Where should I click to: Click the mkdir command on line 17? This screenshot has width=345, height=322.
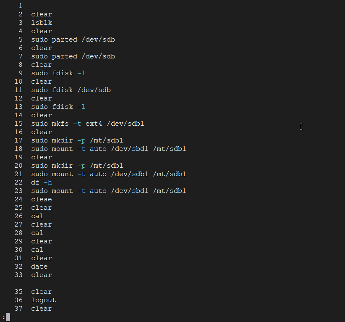62,140
